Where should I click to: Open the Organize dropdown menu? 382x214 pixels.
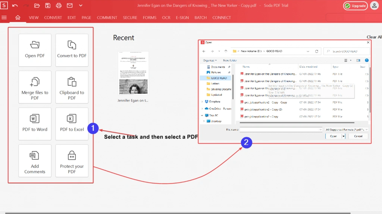click(210, 60)
